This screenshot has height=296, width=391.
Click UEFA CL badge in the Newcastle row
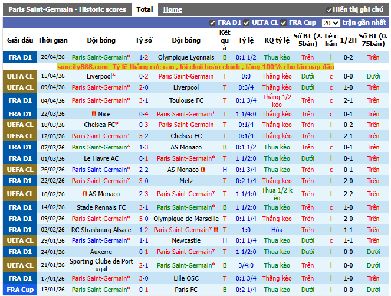pyautogui.click(x=19, y=241)
